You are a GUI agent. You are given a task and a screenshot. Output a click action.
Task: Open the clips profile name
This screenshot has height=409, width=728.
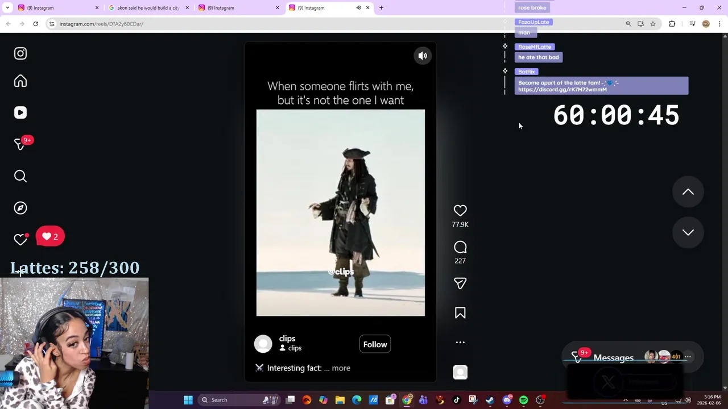tap(287, 339)
